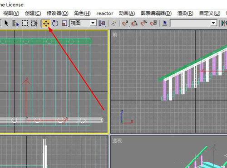Toggle the 3D Snaps magnet button
The image size is (227, 168).
pos(125,24)
